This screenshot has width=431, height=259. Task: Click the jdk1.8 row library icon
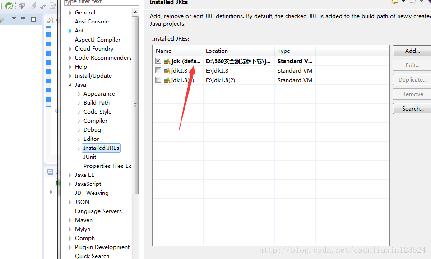click(167, 71)
